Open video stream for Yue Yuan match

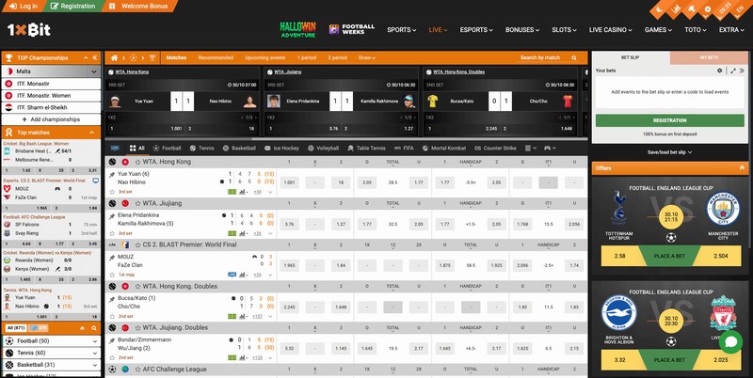232,192
